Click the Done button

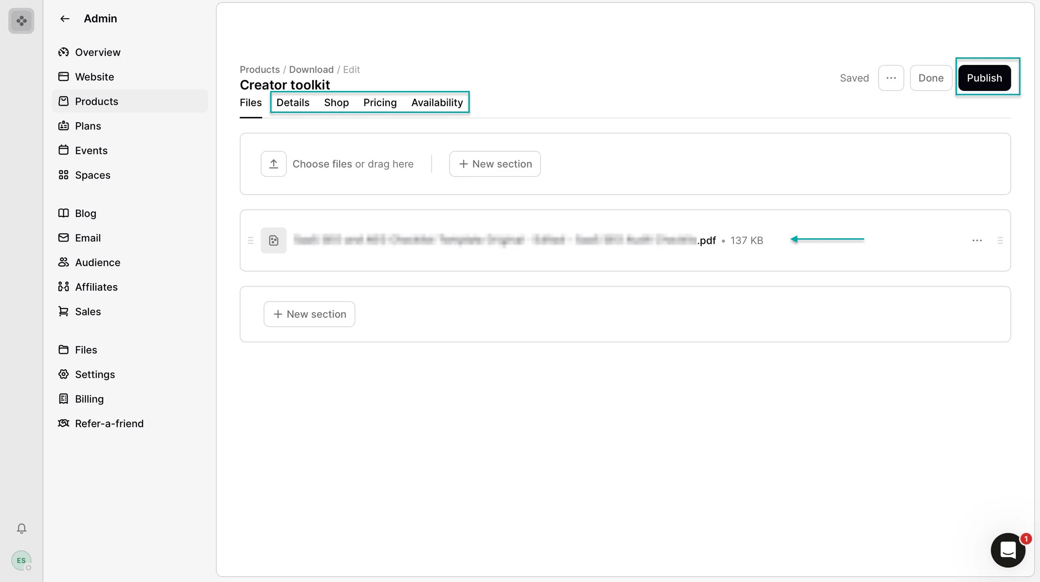(931, 78)
